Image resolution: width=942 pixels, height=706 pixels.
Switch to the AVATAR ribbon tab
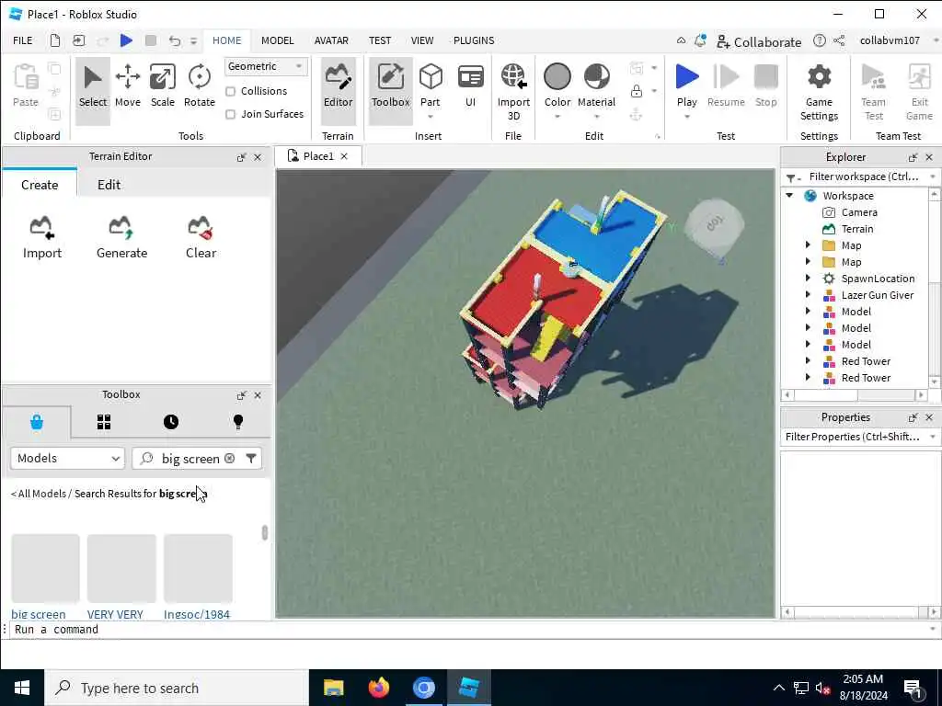[x=331, y=40]
